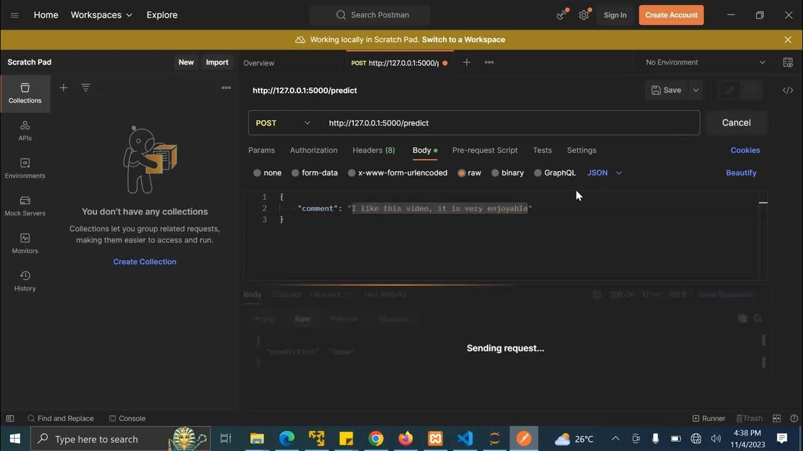Select the GraphQL body type
The height and width of the screenshot is (451, 803).
(555, 173)
